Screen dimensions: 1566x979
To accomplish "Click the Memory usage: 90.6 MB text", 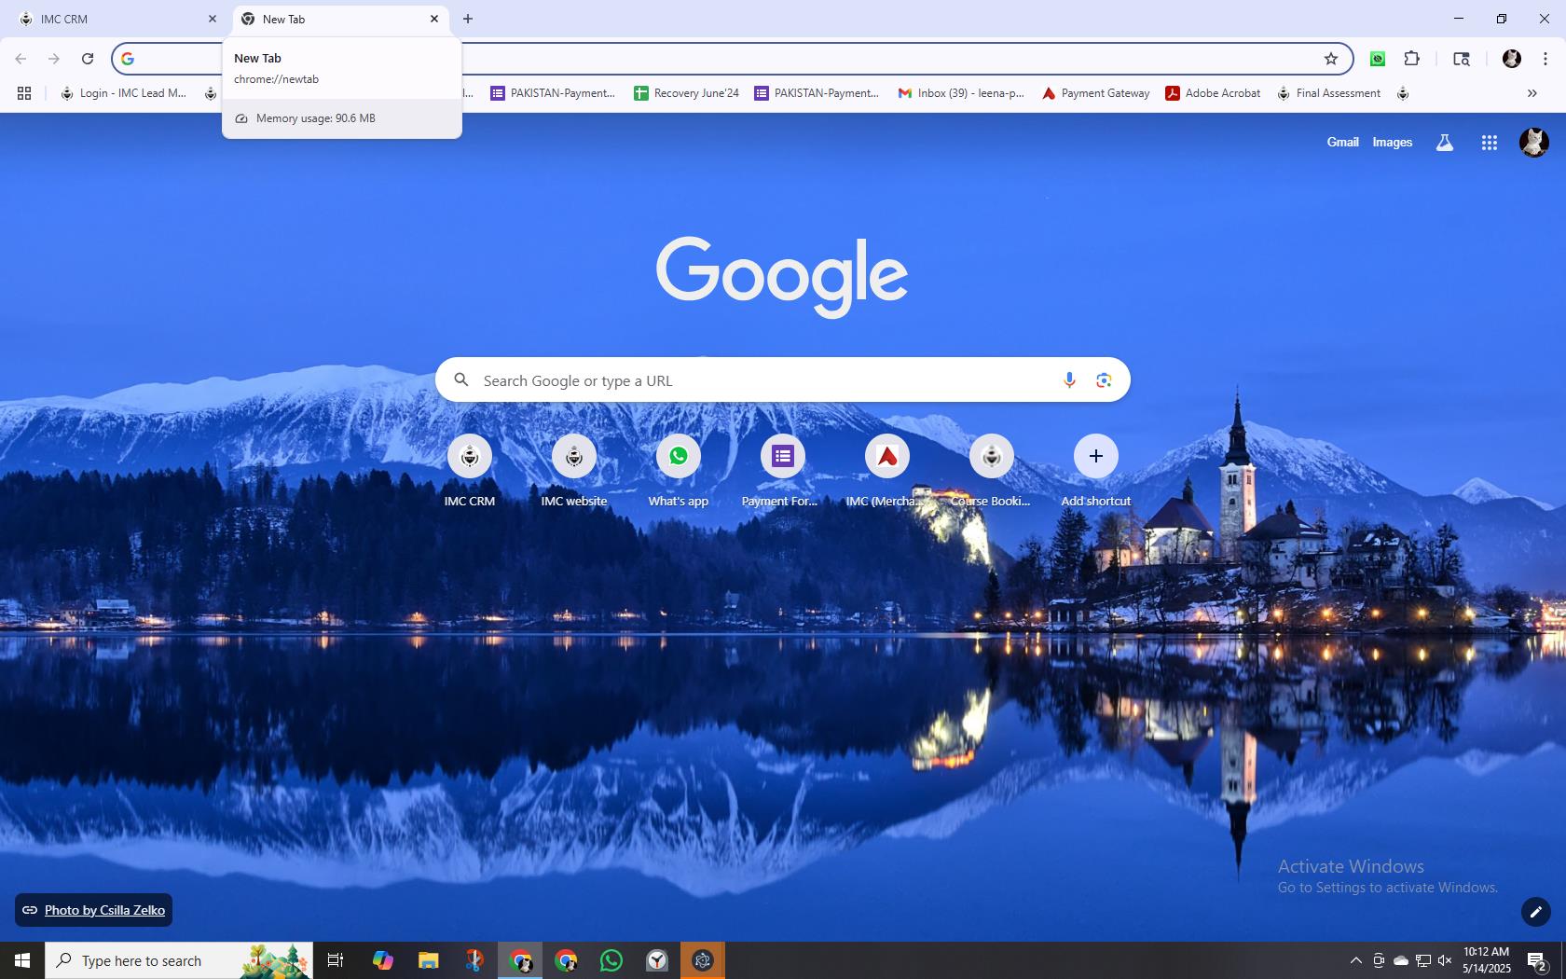I will (x=315, y=118).
